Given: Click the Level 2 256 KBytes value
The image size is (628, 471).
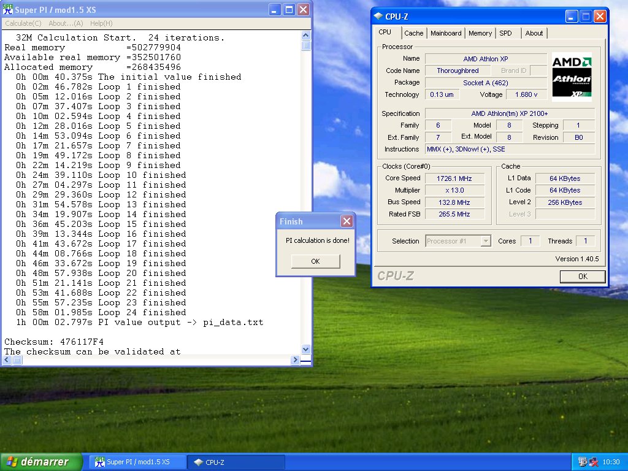Looking at the screenshot, I should (x=565, y=202).
